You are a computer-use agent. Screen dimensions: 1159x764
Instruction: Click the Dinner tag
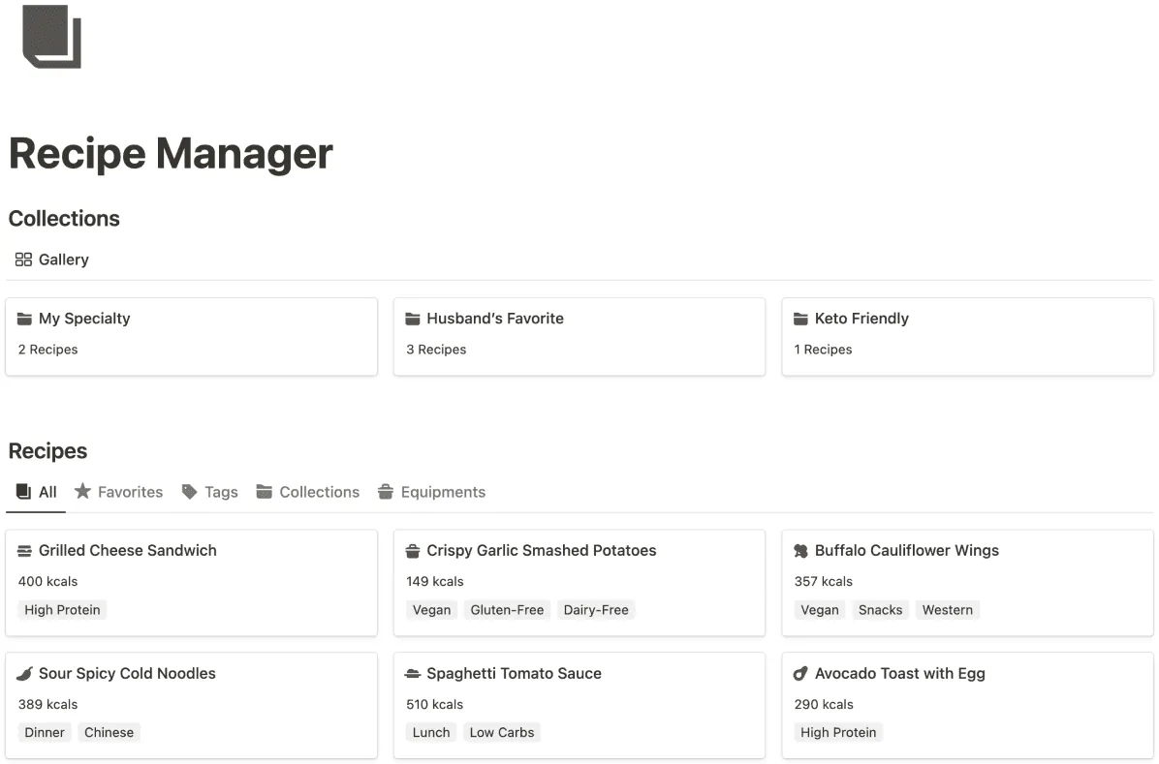pyautogui.click(x=45, y=732)
